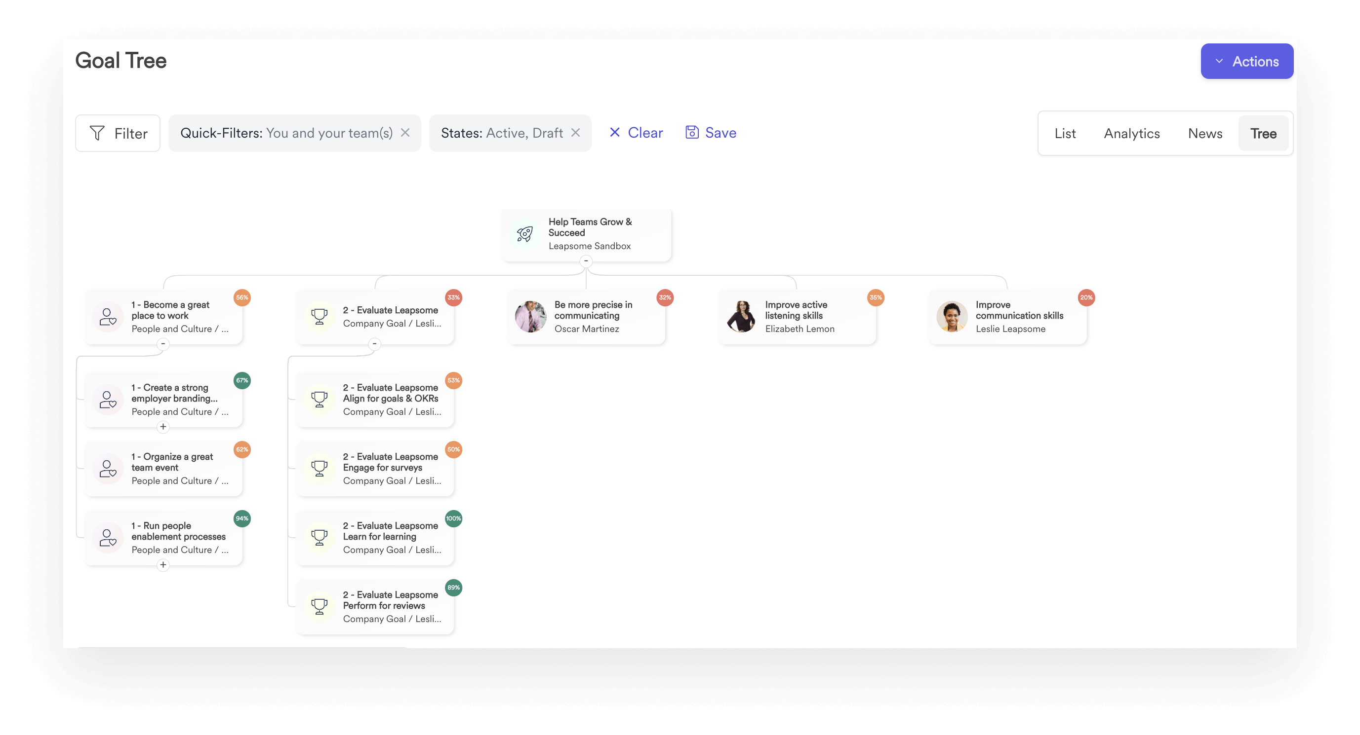Viewport: 1360px width, 735px height.
Task: Click Leslie Leapsome's avatar photo
Action: point(952,316)
